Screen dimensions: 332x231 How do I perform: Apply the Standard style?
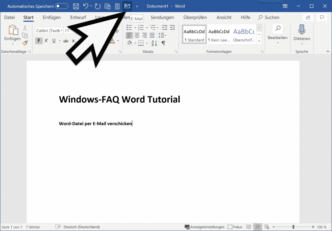click(194, 34)
